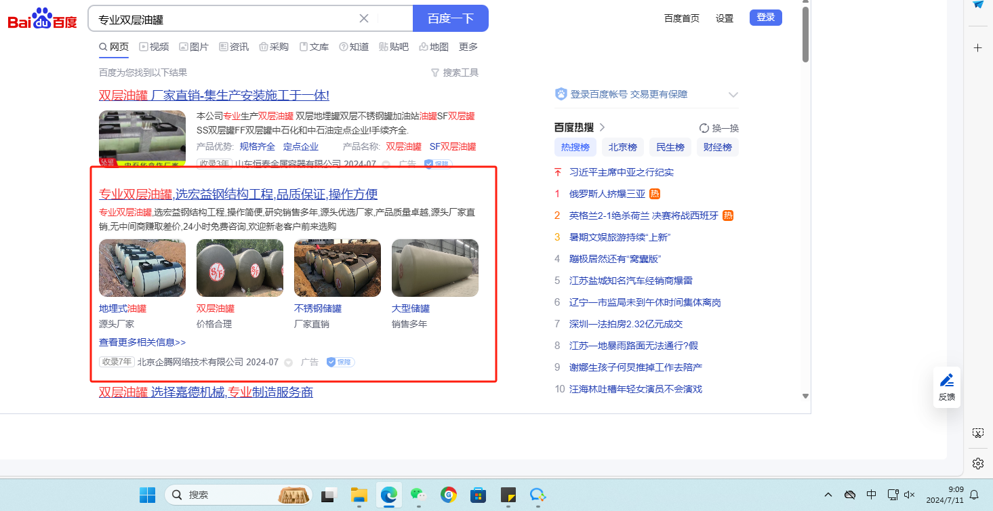This screenshot has width=993, height=511.
Task: Click the 大型储罐 caption link
Action: tap(411, 308)
